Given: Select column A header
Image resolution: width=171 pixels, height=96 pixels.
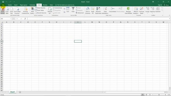Looking at the screenshot, I should (x=7, y=22).
